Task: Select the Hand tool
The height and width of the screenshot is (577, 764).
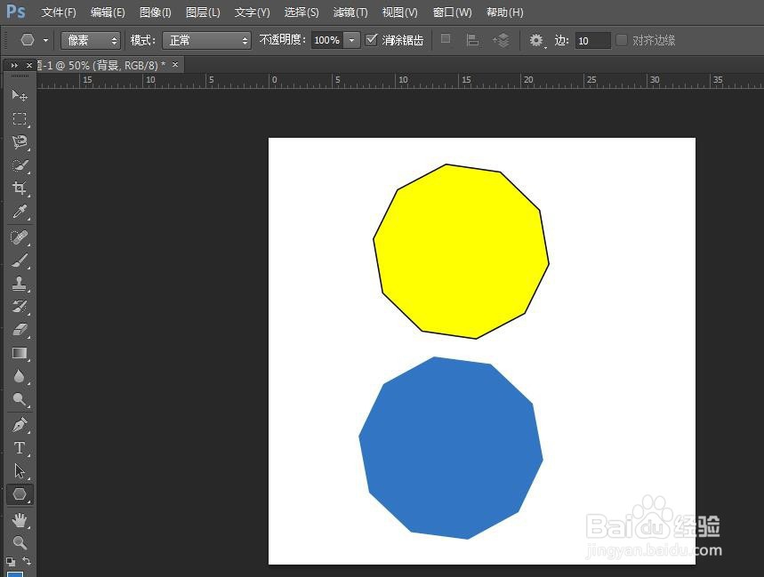Action: [20, 519]
